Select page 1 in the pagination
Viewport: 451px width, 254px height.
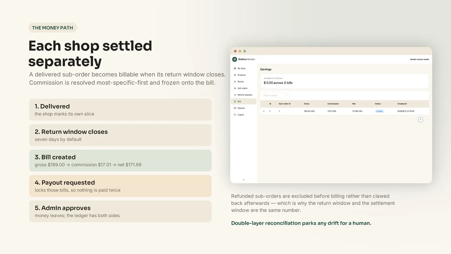point(421,120)
